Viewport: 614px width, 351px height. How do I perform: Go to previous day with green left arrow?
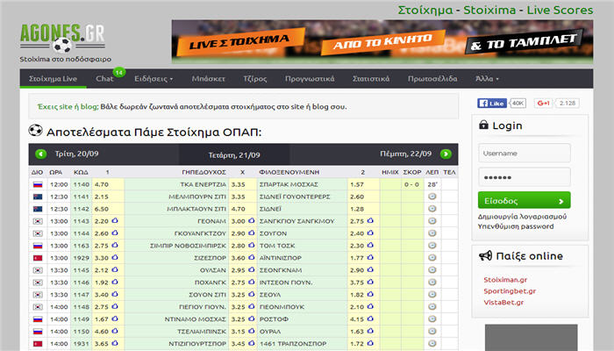tap(40, 154)
